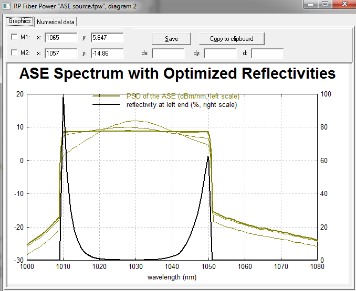This screenshot has width=356, height=291.
Task: Click the ASE Spectrum chart title
Action: (x=177, y=74)
